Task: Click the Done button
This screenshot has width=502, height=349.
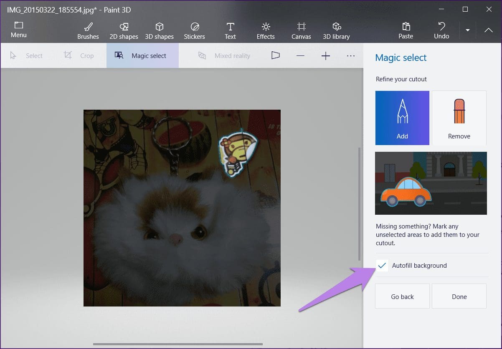Action: 459,296
